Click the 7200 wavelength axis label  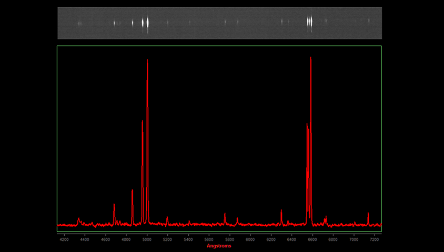(375, 239)
